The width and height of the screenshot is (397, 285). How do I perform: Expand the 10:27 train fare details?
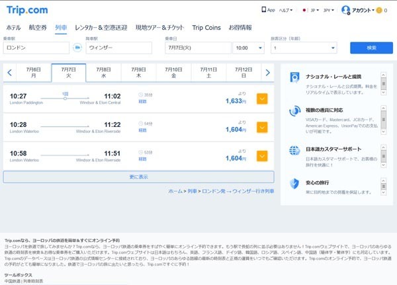click(x=262, y=99)
